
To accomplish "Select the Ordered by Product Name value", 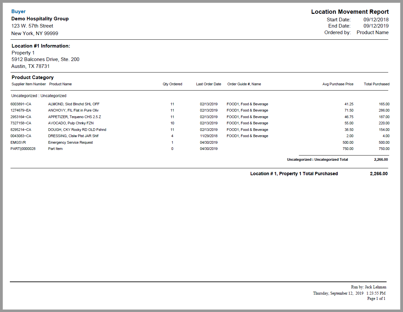I will (x=372, y=32).
